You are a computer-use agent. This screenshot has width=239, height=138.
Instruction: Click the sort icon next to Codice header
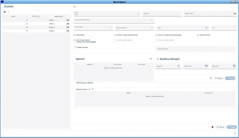point(39,16)
